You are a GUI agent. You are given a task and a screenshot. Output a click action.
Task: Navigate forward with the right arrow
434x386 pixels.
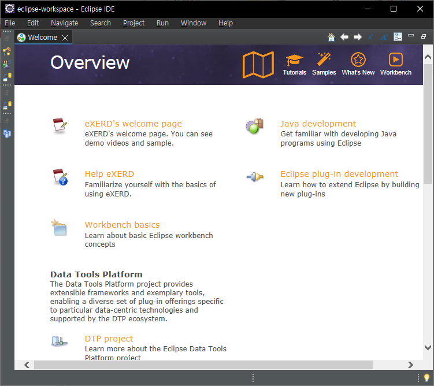tap(358, 37)
